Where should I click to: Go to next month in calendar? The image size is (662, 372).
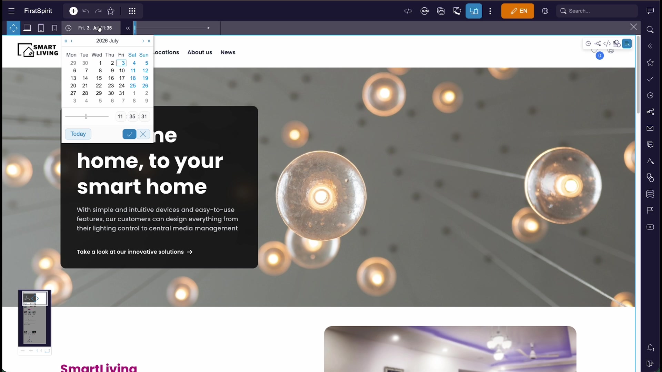pos(143,41)
